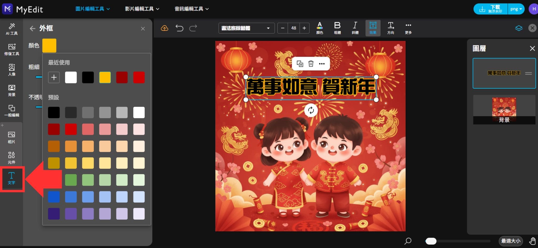
Task: Click the MyEdit logo
Action: [22, 9]
